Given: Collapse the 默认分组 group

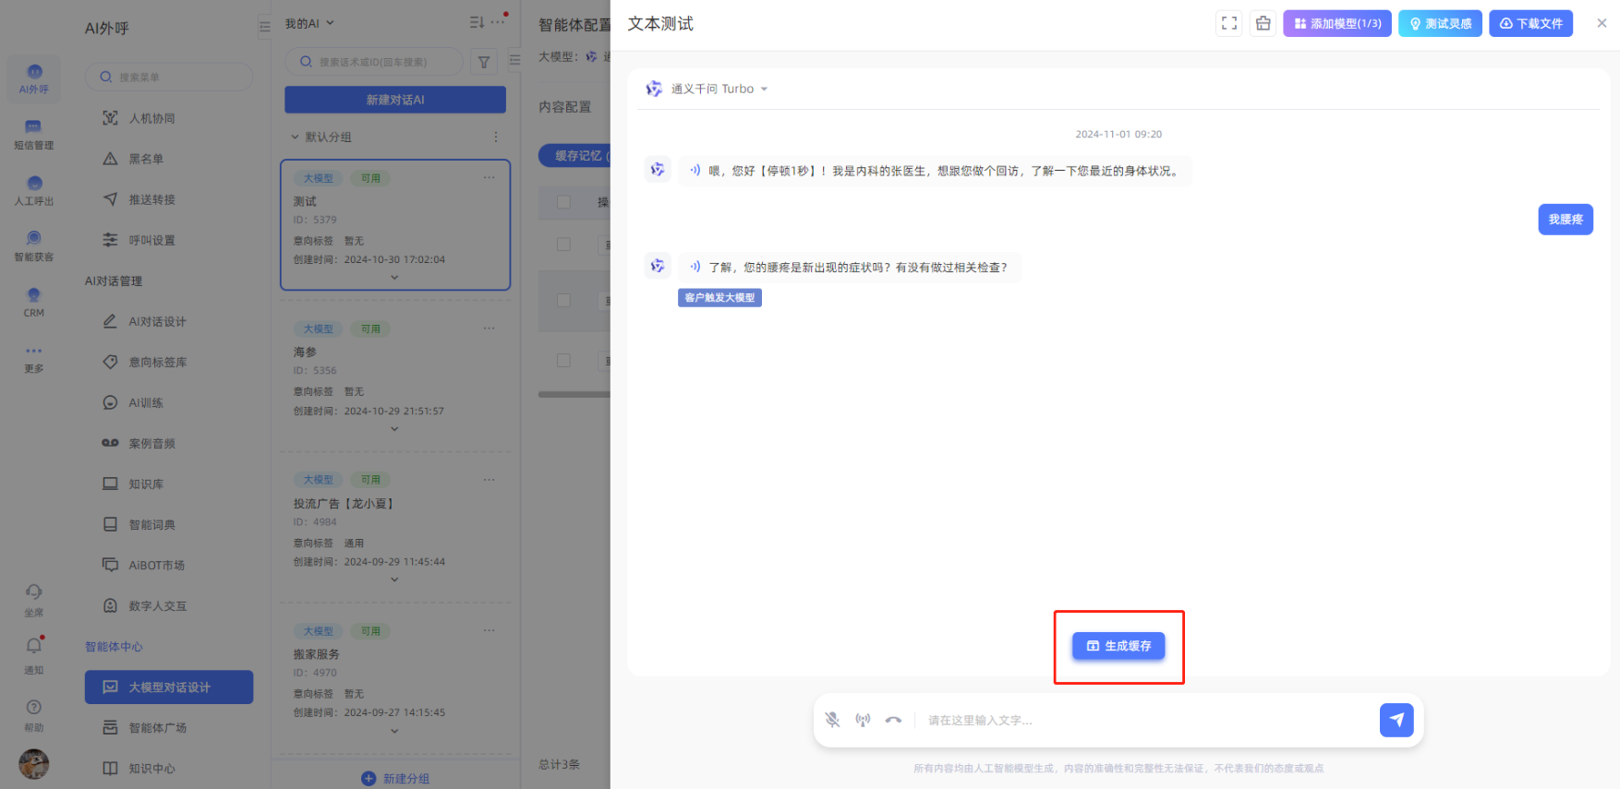Looking at the screenshot, I should 296,137.
